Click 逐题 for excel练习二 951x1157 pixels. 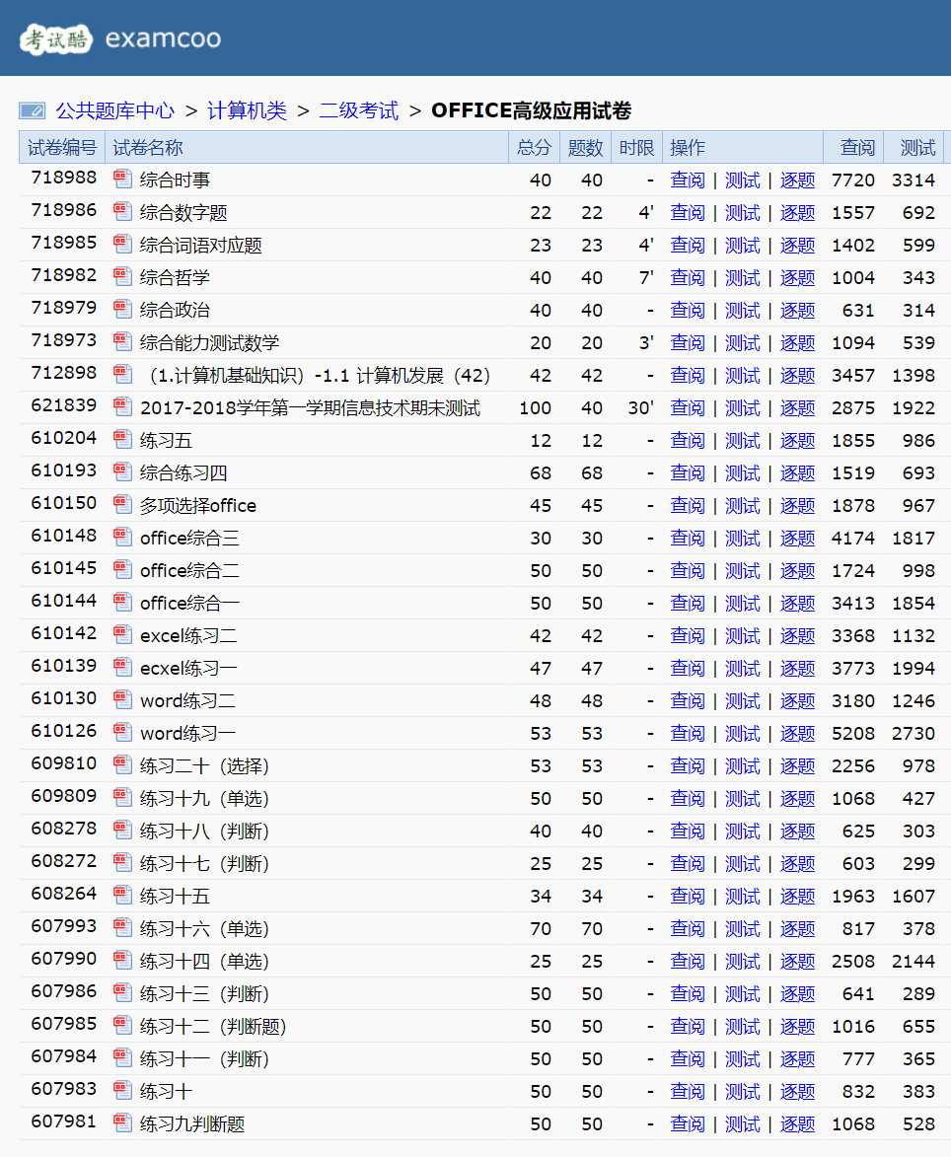point(797,635)
